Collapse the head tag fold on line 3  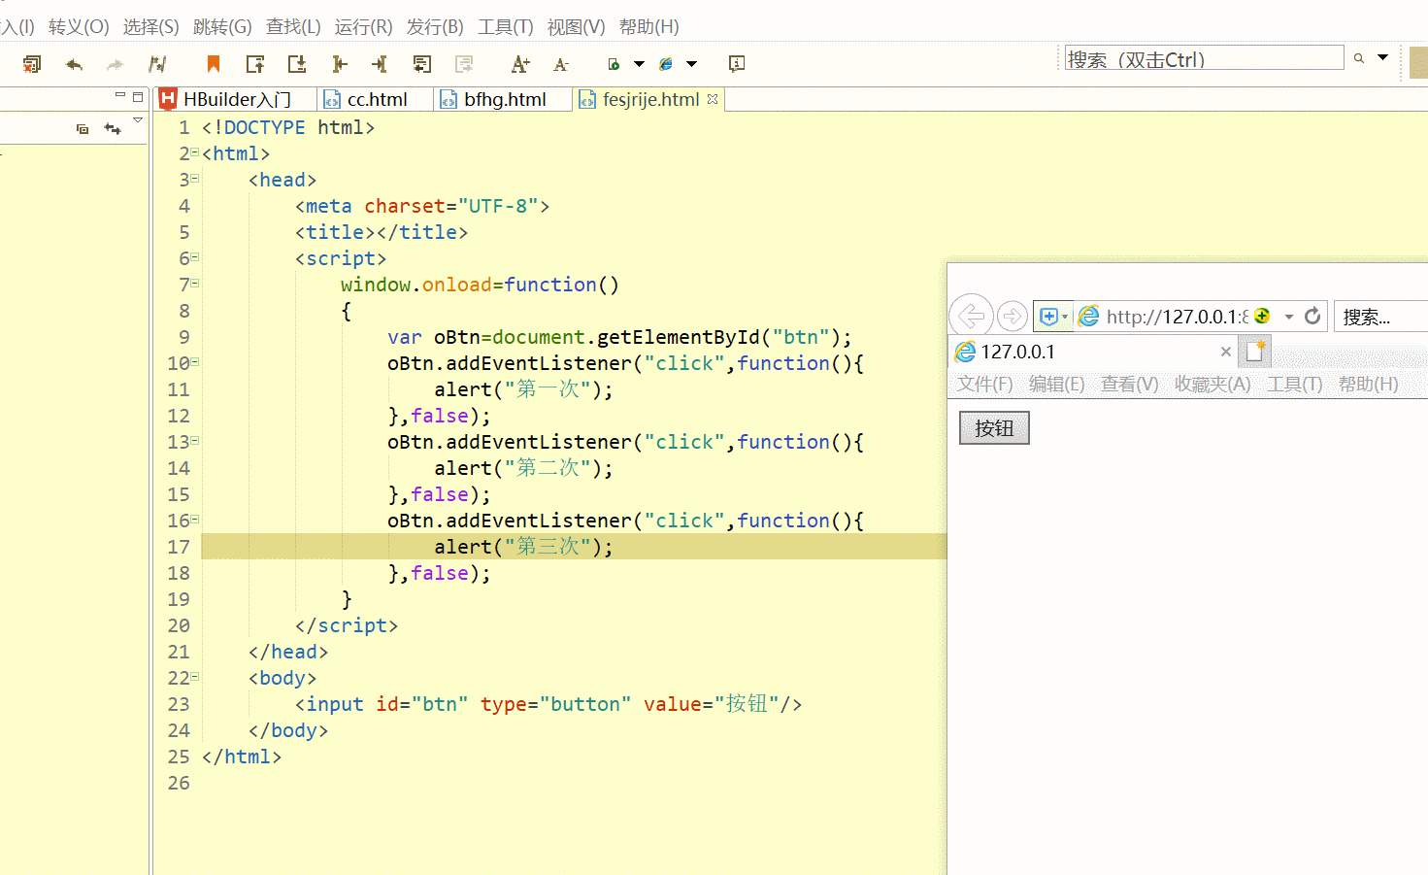click(x=194, y=179)
